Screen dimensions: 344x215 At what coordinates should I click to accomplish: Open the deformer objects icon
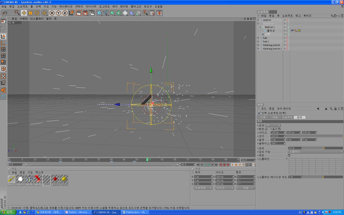point(132,13)
